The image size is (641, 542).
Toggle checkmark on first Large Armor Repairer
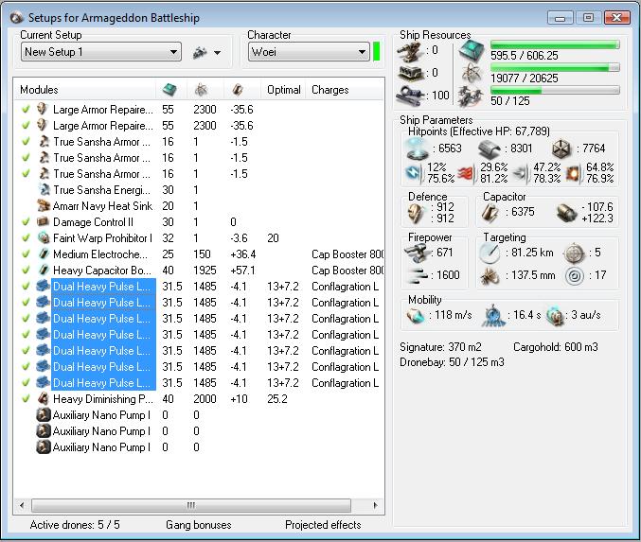point(26,109)
